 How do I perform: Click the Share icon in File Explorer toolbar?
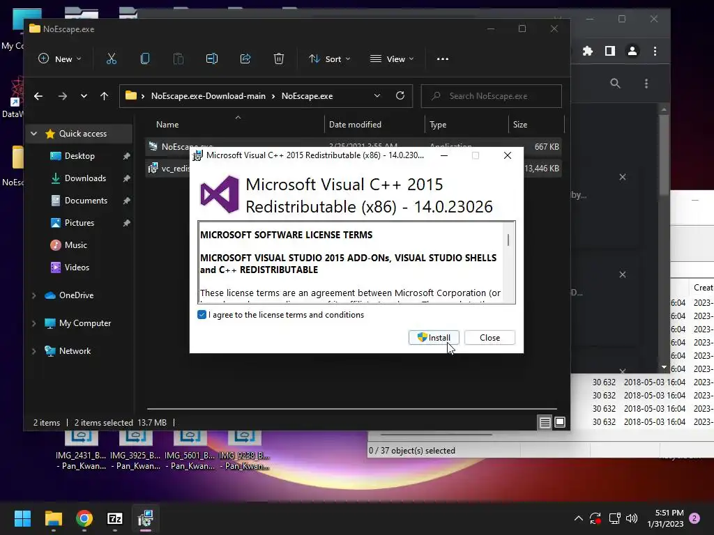click(x=245, y=59)
